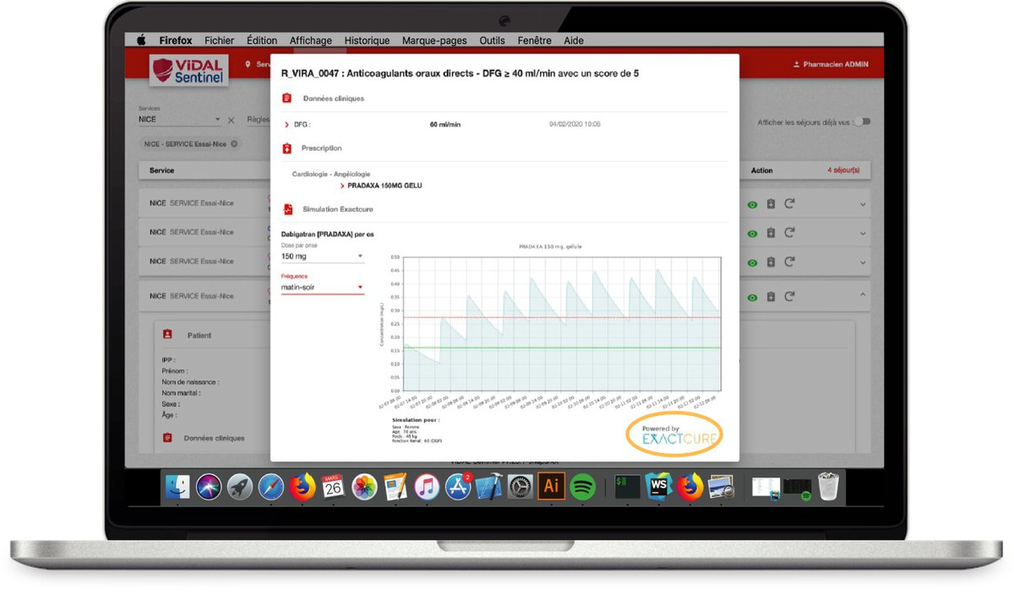
Task: Click the green eye icon in third stay row
Action: (752, 262)
